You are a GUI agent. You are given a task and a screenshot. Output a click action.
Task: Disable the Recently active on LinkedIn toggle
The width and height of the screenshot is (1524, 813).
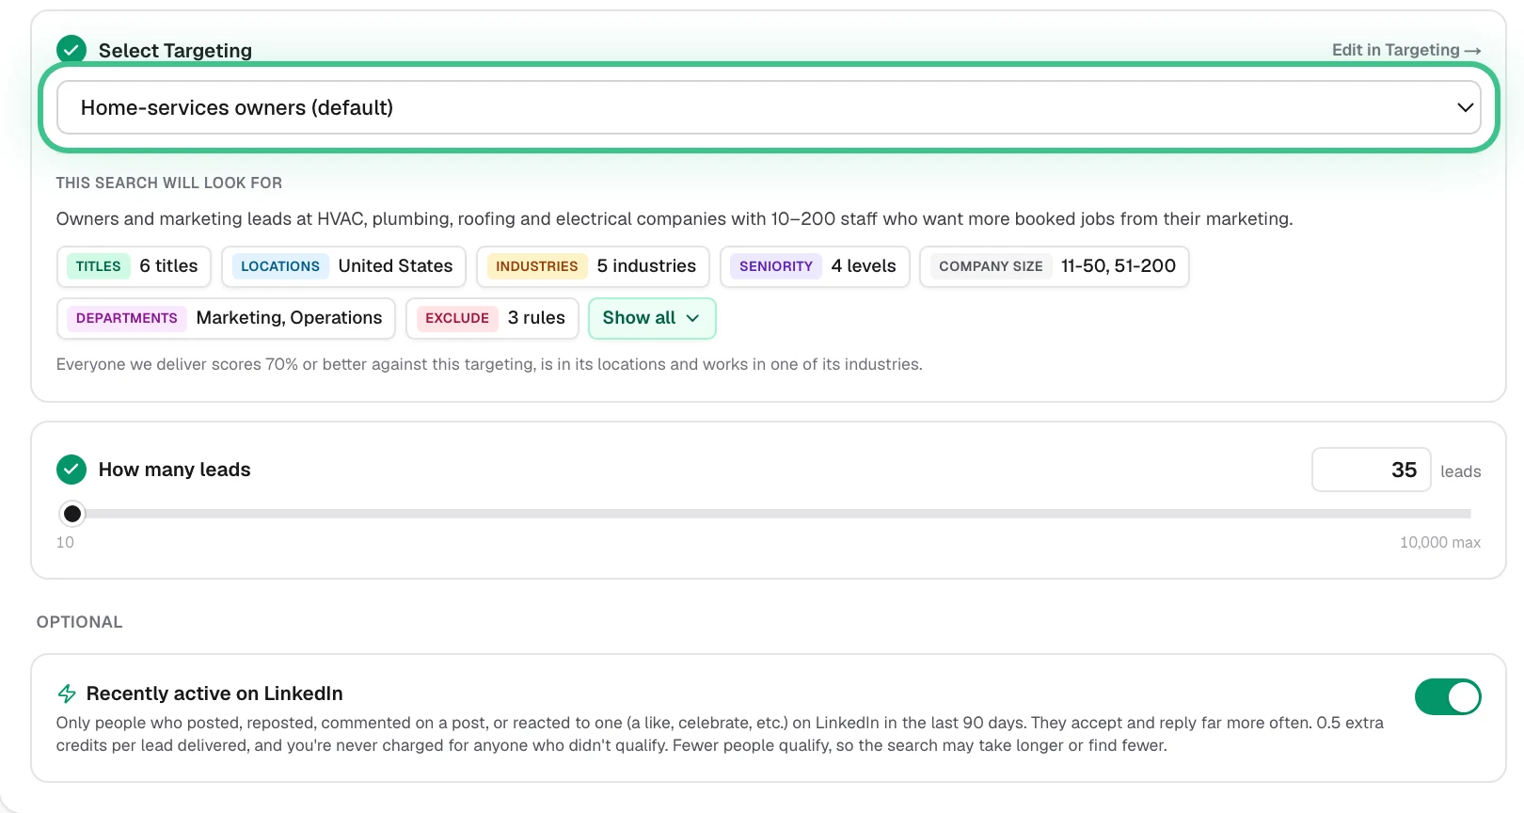pyautogui.click(x=1448, y=697)
